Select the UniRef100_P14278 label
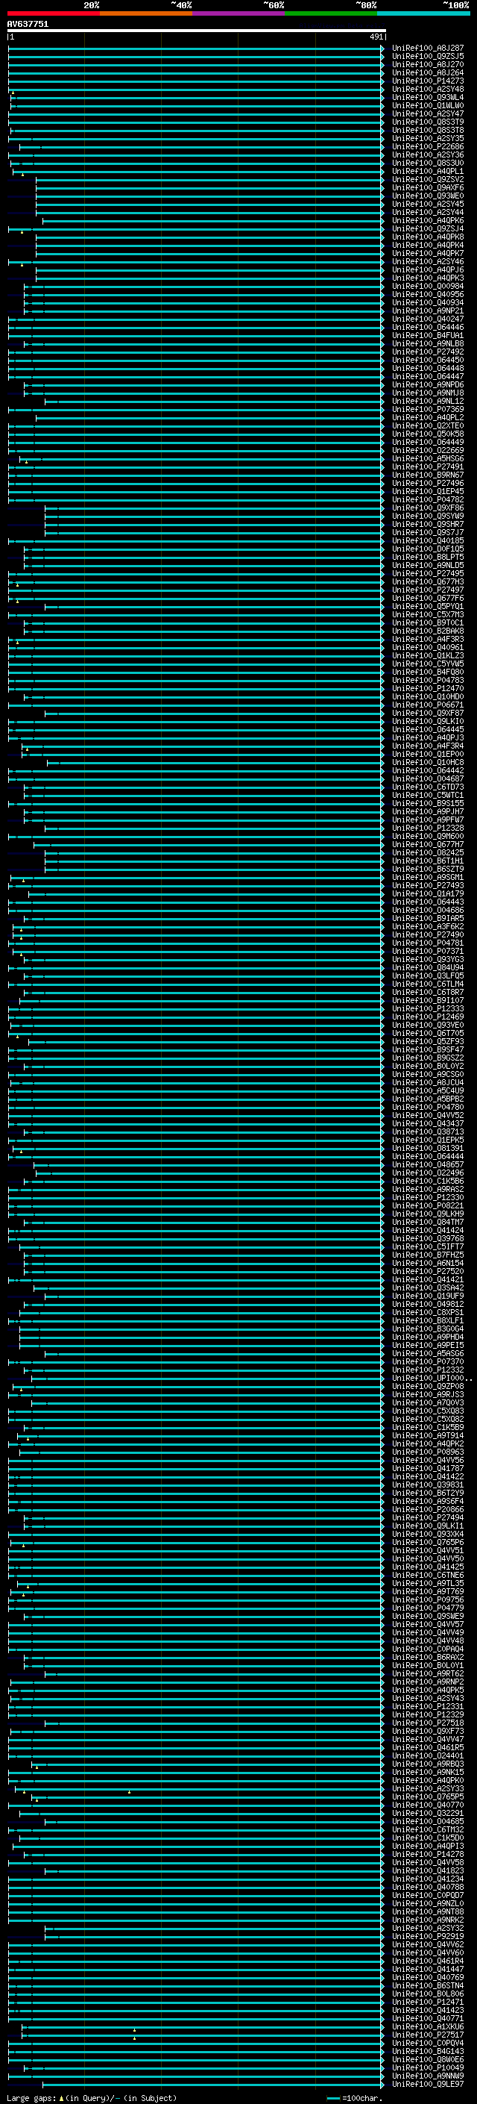Viewport: 477px width, 2104px height. point(428,1854)
